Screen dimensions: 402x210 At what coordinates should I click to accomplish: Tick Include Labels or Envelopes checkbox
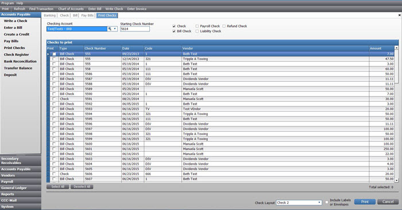coord(326,202)
